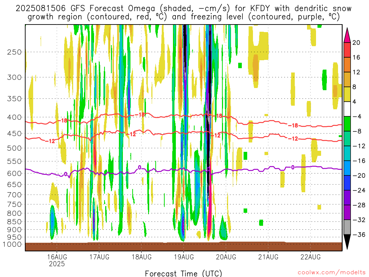369x277 pixels.
Task: Click the red colorbar swatch between 16 and 20
Action: coord(347,50)
